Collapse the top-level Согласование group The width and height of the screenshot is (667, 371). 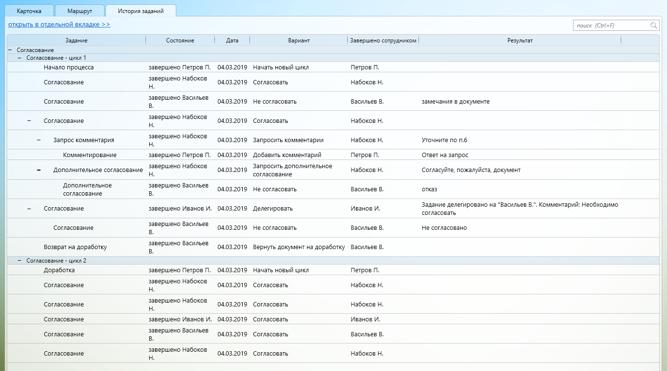10,50
